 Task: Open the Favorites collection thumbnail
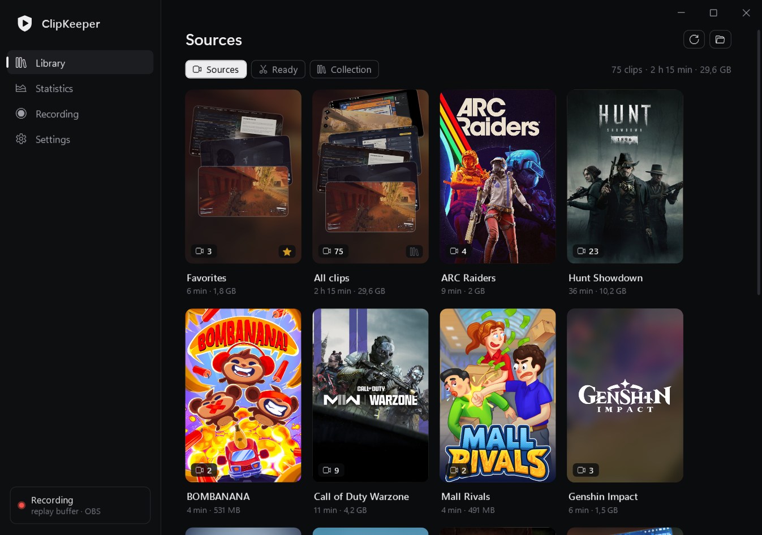pos(243,176)
